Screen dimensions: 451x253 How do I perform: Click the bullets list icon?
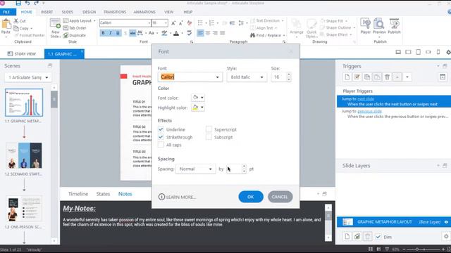(x=200, y=23)
